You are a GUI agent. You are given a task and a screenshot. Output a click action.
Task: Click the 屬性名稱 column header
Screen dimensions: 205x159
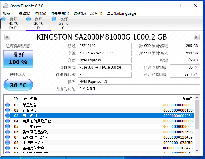coord(86,99)
